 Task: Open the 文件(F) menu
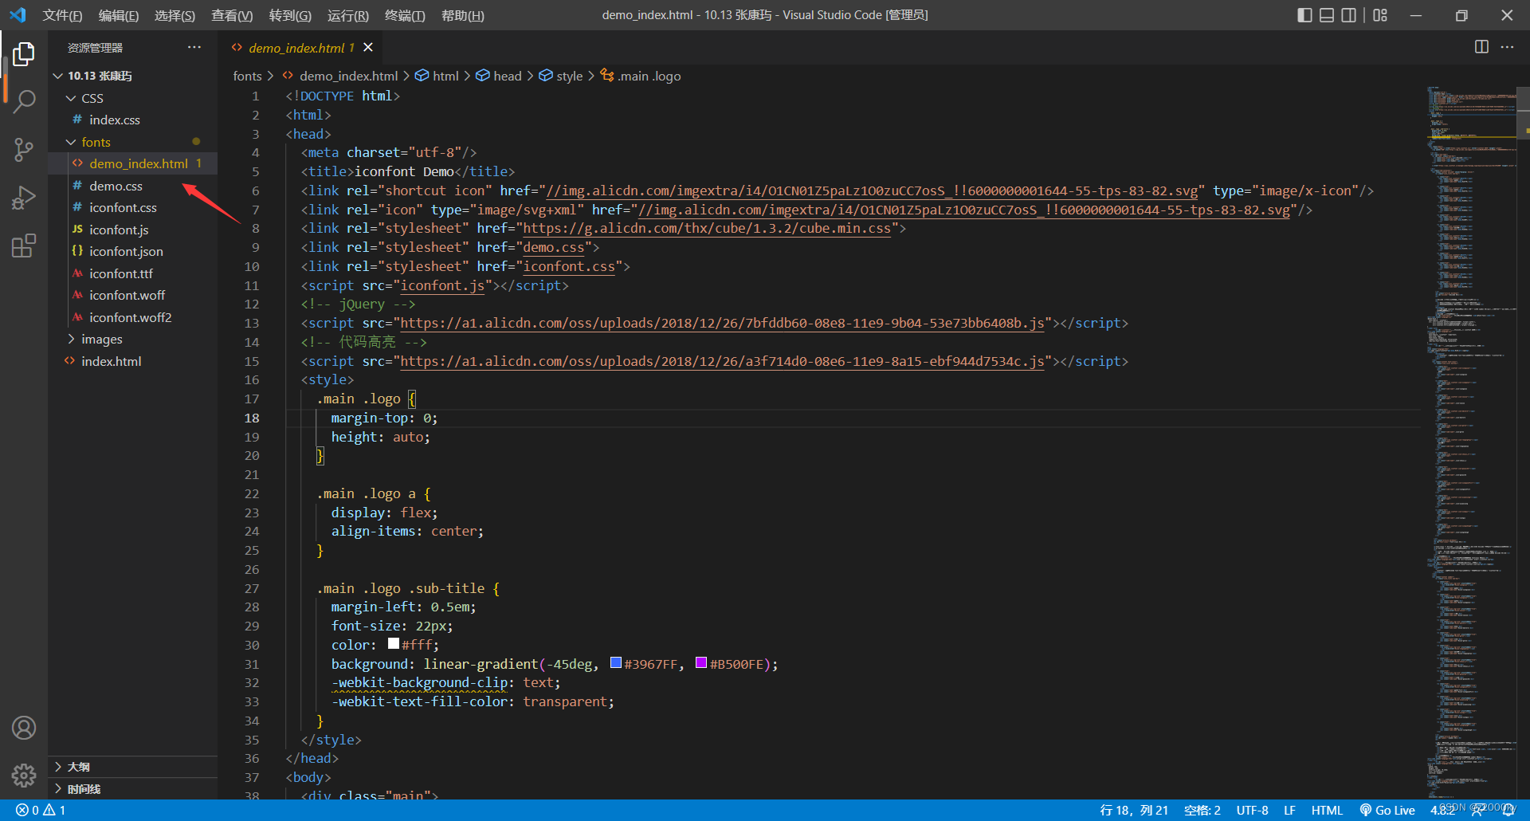[62, 15]
